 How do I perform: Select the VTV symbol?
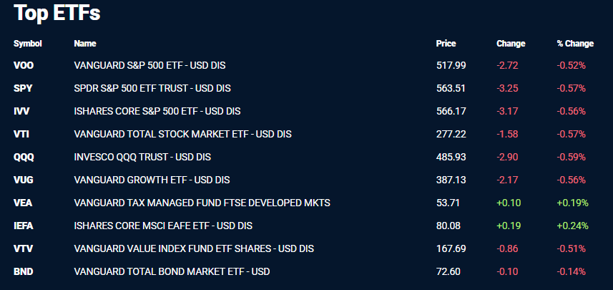[23, 248]
